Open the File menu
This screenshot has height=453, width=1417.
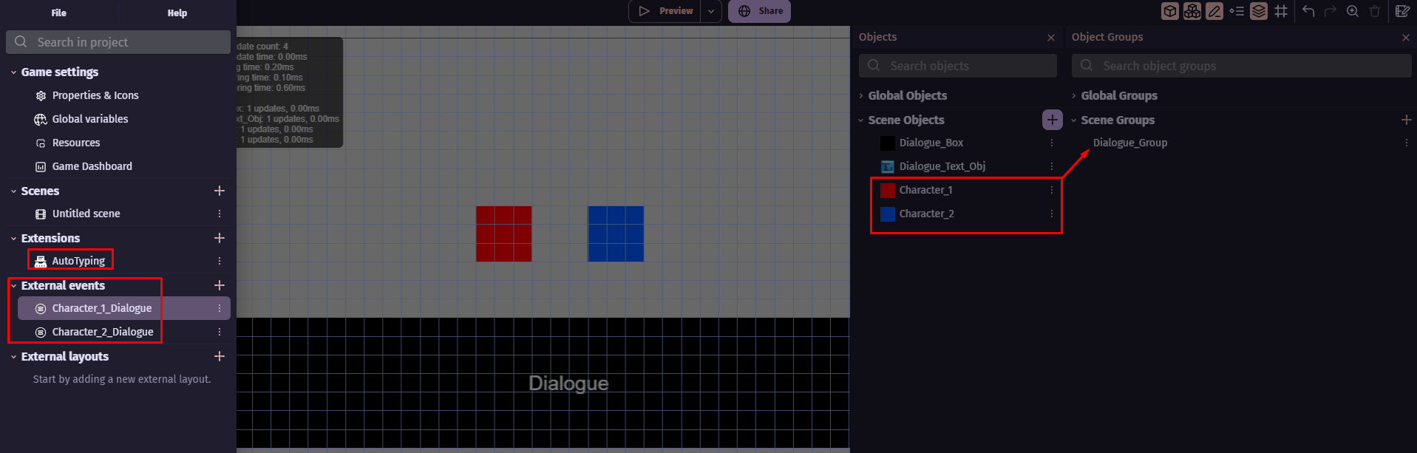tap(59, 13)
